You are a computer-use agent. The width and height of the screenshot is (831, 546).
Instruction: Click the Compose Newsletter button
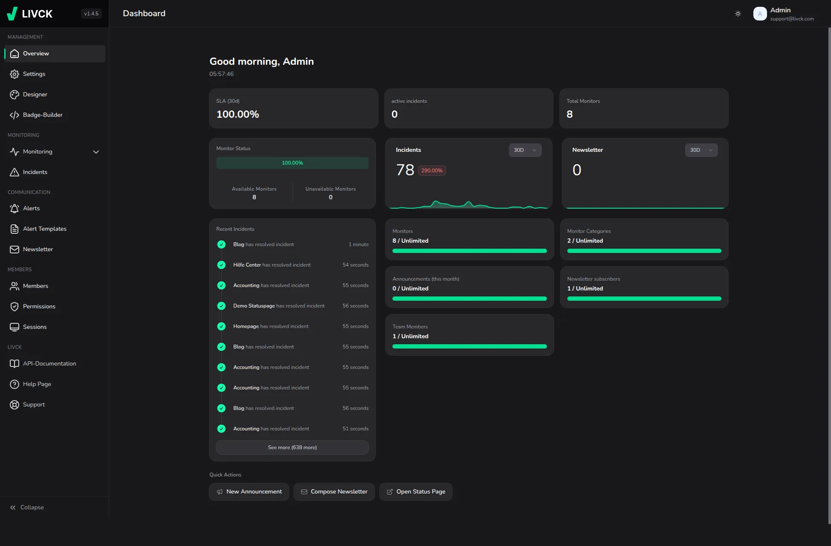[x=334, y=492]
